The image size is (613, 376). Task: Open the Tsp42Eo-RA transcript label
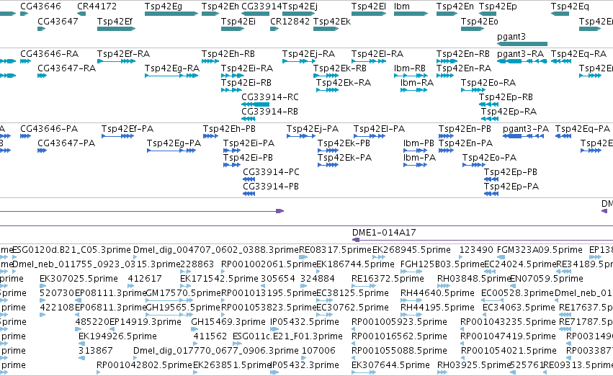coord(488,82)
